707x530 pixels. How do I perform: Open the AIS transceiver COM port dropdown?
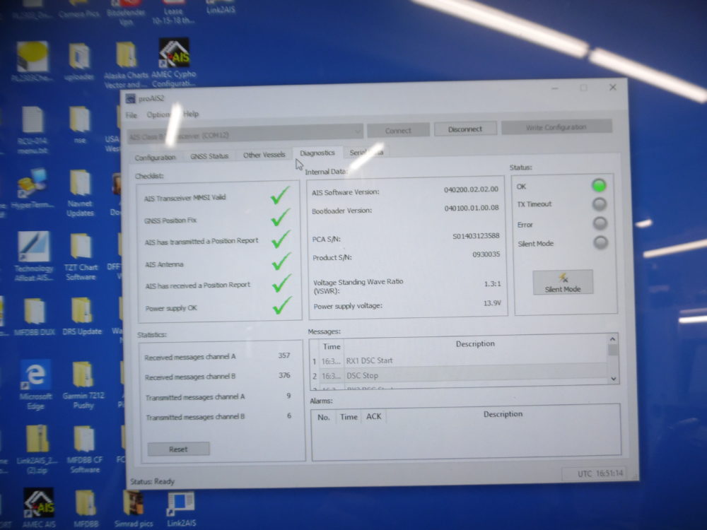[358, 130]
